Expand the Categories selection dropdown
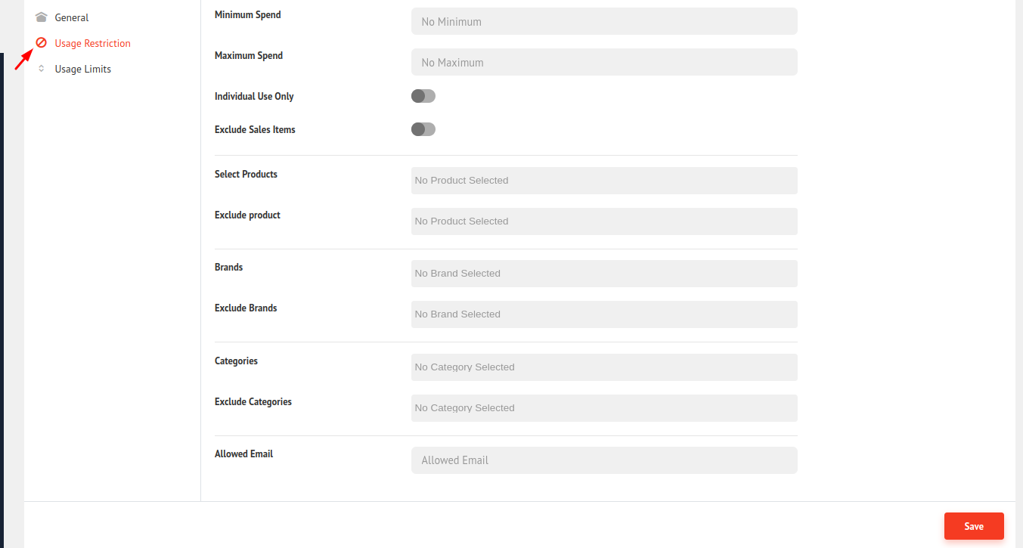 click(x=603, y=367)
